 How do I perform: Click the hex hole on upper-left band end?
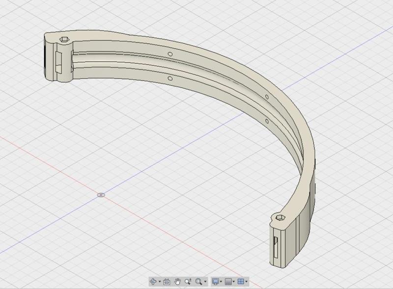pyautogui.click(x=65, y=39)
